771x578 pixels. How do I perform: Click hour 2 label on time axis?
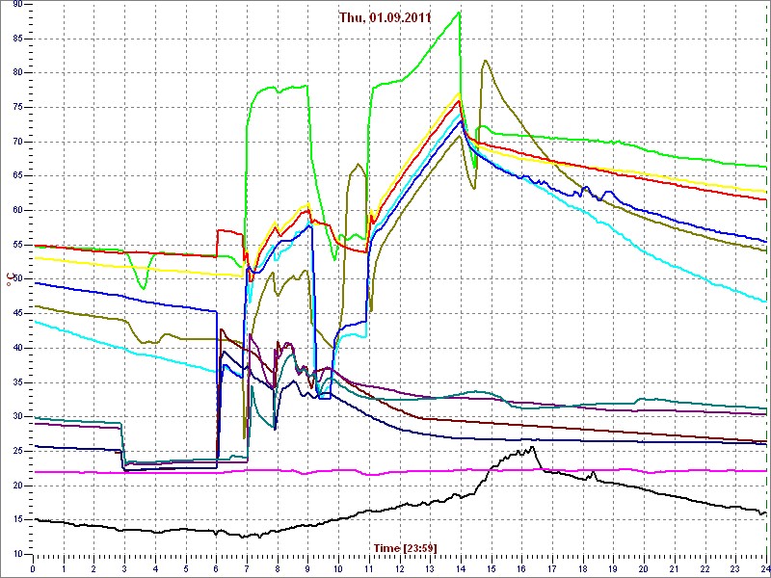[x=93, y=567]
